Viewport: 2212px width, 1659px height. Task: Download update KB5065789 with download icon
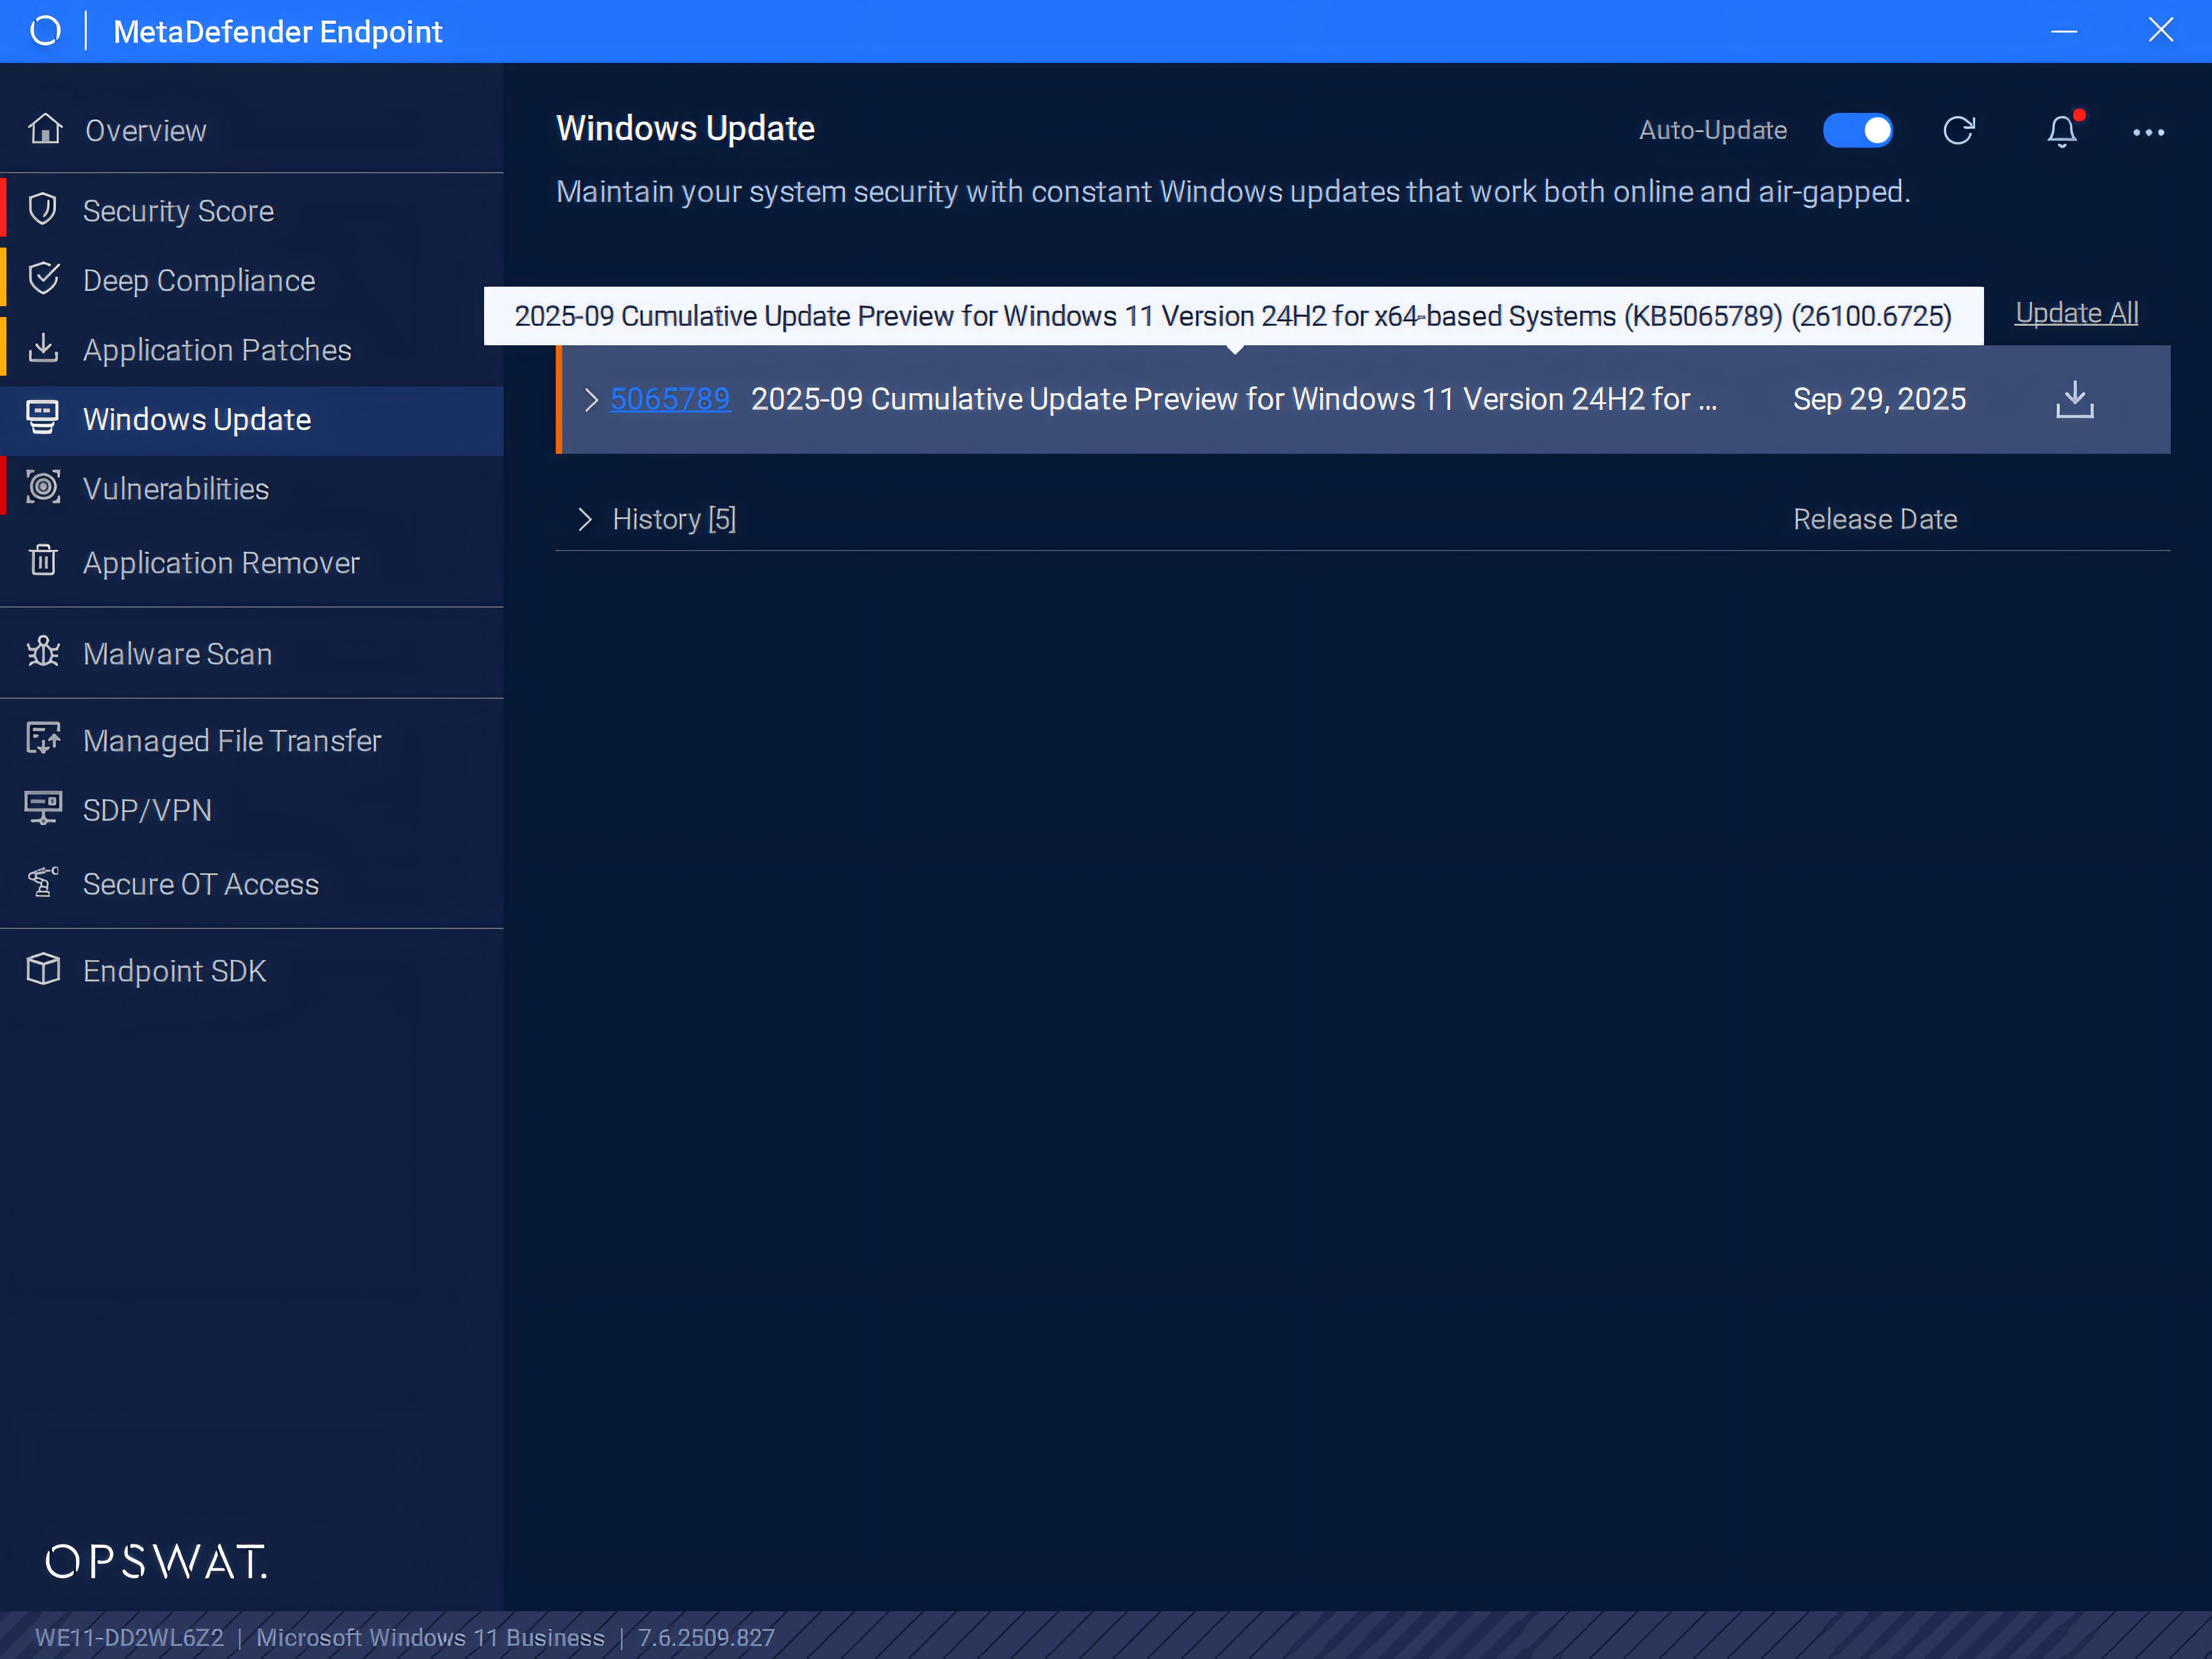[2074, 399]
